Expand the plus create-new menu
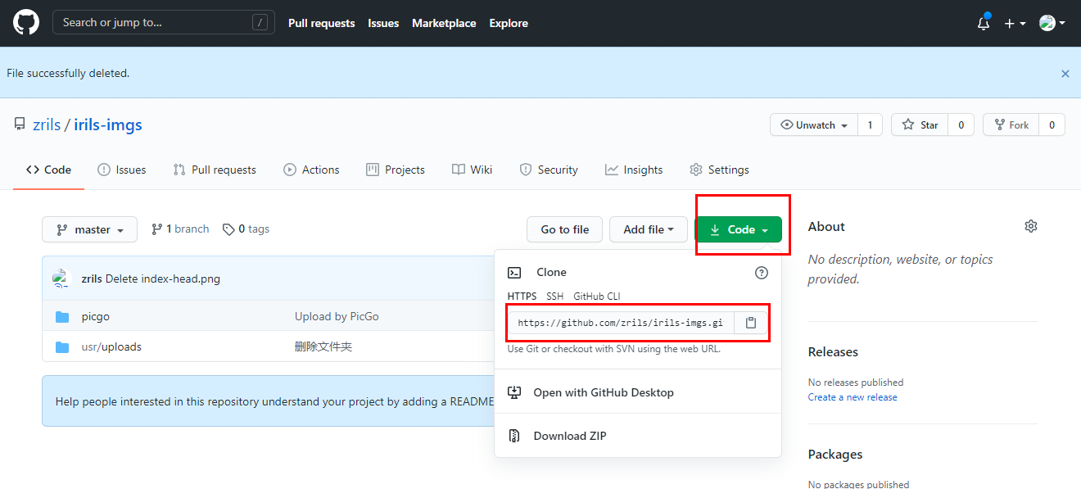This screenshot has width=1081, height=489. [1015, 24]
